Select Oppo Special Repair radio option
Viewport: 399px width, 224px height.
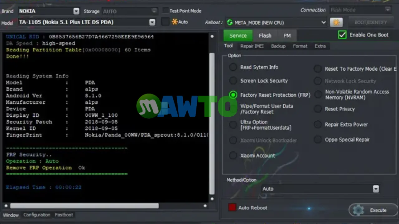tap(317, 140)
